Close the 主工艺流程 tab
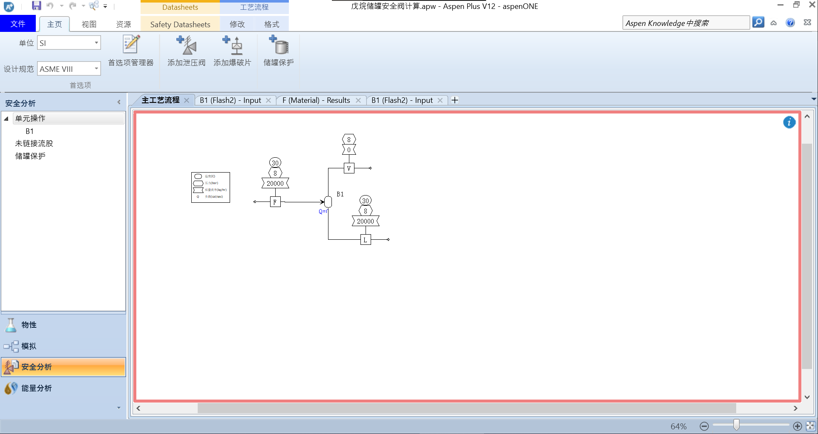 pyautogui.click(x=187, y=100)
